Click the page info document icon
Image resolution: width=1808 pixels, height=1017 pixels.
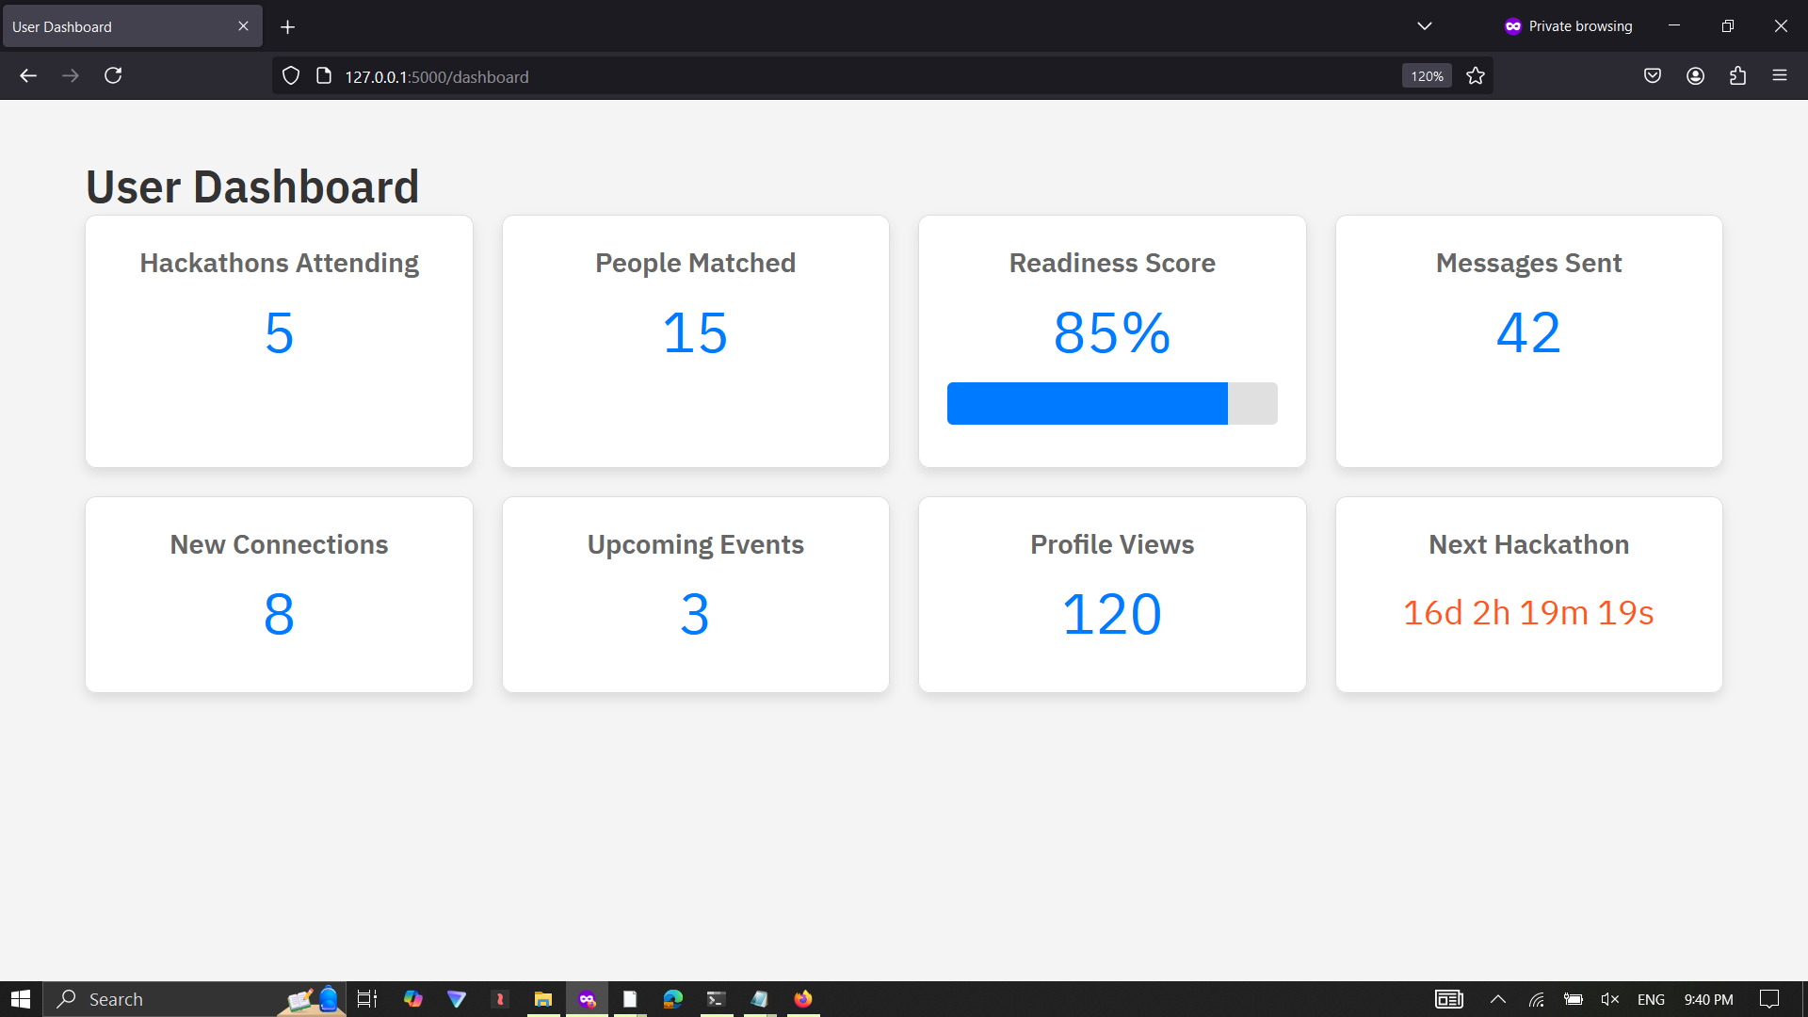pyautogui.click(x=324, y=76)
